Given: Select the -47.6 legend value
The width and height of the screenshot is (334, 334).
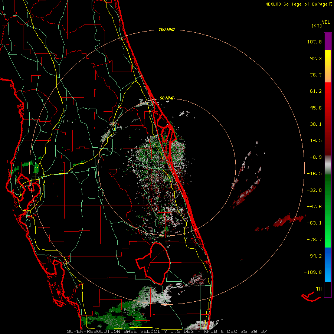Looking at the screenshot, I should (x=314, y=207).
